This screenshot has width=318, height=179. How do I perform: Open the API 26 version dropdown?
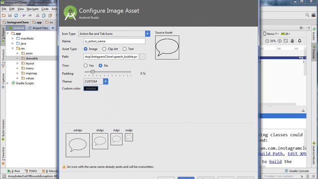(x=286, y=34)
